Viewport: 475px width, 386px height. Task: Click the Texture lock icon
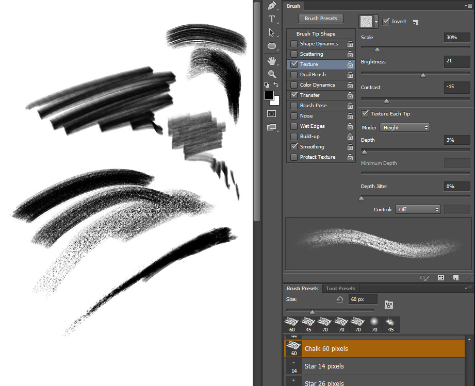click(x=350, y=64)
